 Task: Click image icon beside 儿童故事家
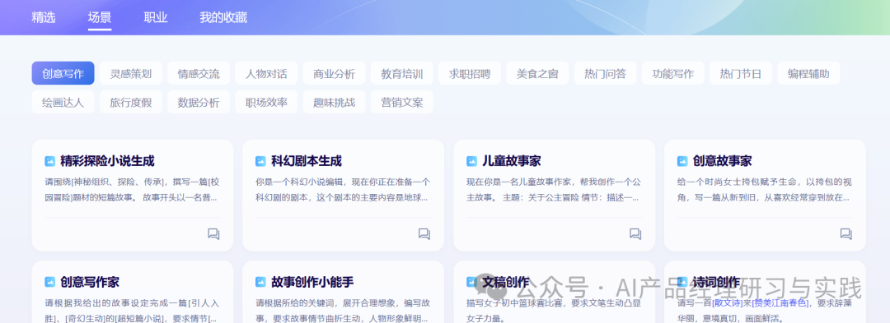point(471,161)
